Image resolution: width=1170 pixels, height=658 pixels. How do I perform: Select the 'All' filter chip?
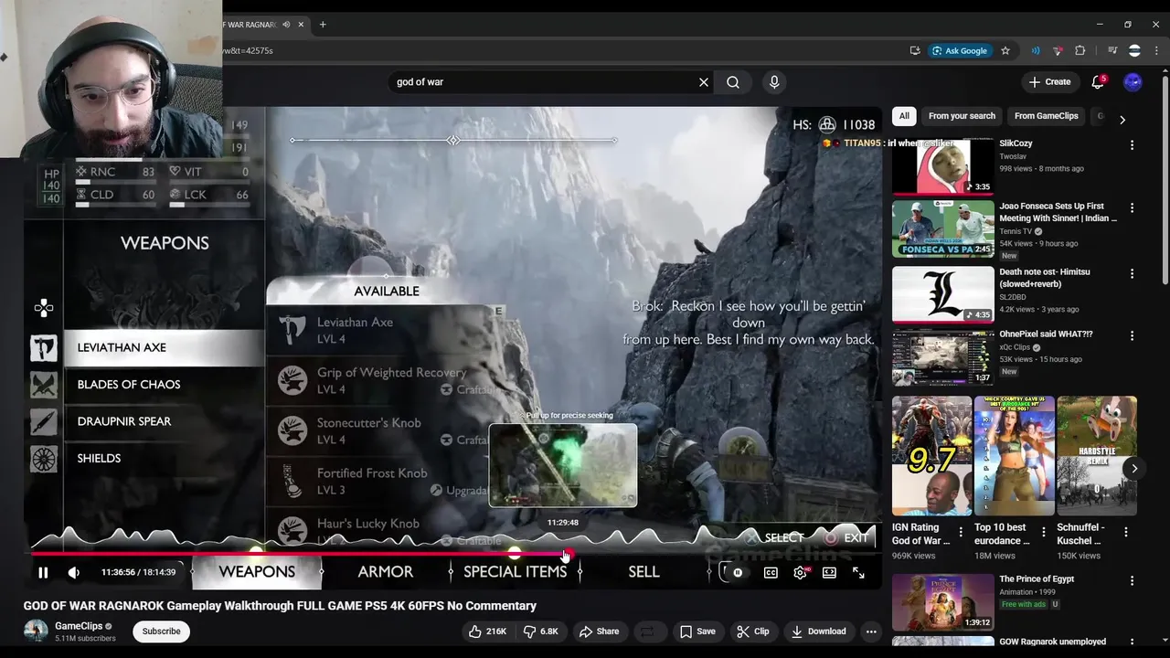pos(904,116)
